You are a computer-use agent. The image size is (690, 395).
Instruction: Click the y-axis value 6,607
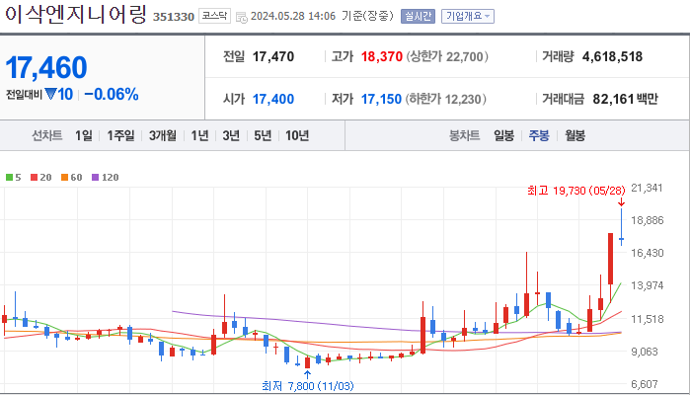tap(645, 384)
